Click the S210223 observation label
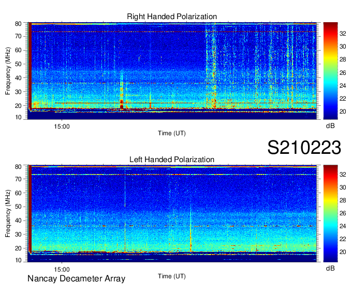The image size is (352, 285). point(304,148)
